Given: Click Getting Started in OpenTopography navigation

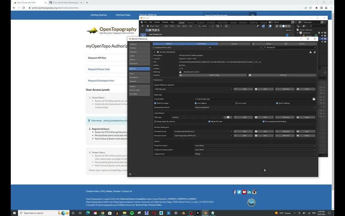Looking at the screenshot, I should click(99, 15).
